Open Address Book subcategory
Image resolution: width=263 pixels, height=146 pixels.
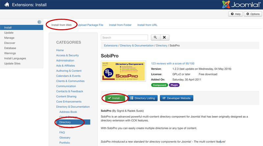tap(68, 112)
